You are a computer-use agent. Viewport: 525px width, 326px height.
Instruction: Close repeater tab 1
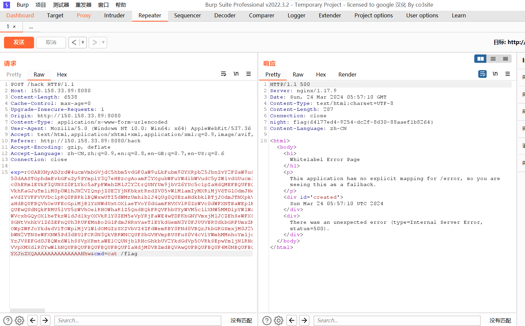[14, 27]
